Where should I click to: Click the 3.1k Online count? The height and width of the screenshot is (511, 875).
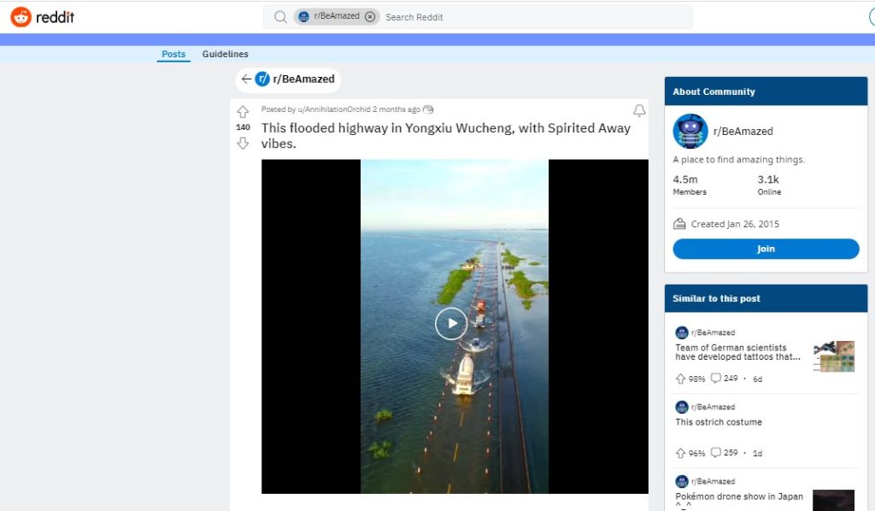tap(769, 185)
